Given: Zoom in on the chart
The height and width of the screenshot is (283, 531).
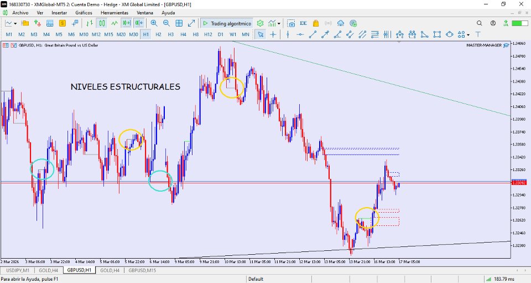Looking at the screenshot, I should coord(154,23).
